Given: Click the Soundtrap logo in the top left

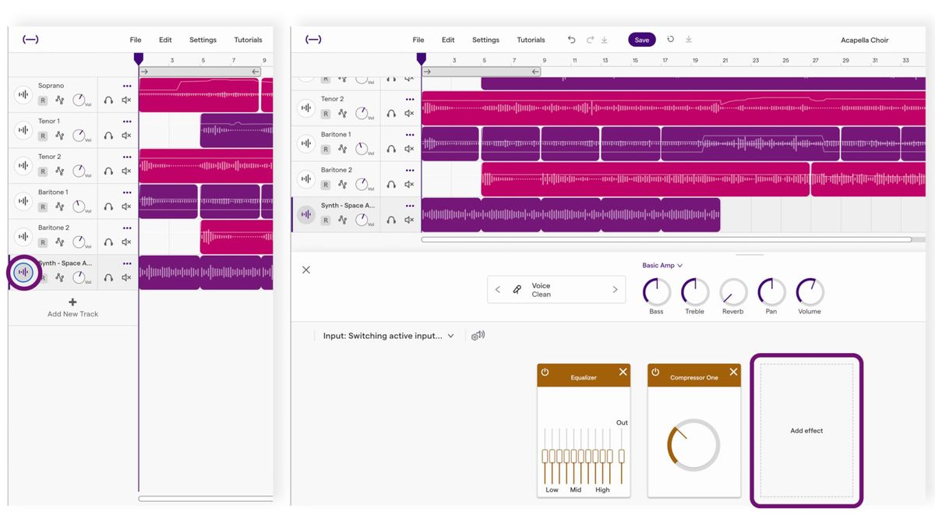Looking at the screenshot, I should [x=30, y=39].
